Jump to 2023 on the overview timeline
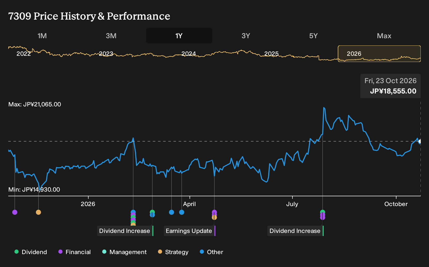The image size is (429, 267). point(106,54)
